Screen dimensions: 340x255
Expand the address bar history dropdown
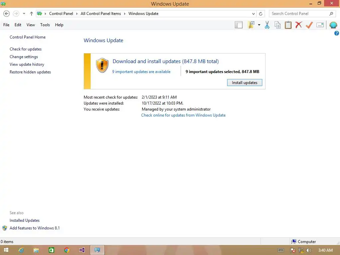coord(253,14)
